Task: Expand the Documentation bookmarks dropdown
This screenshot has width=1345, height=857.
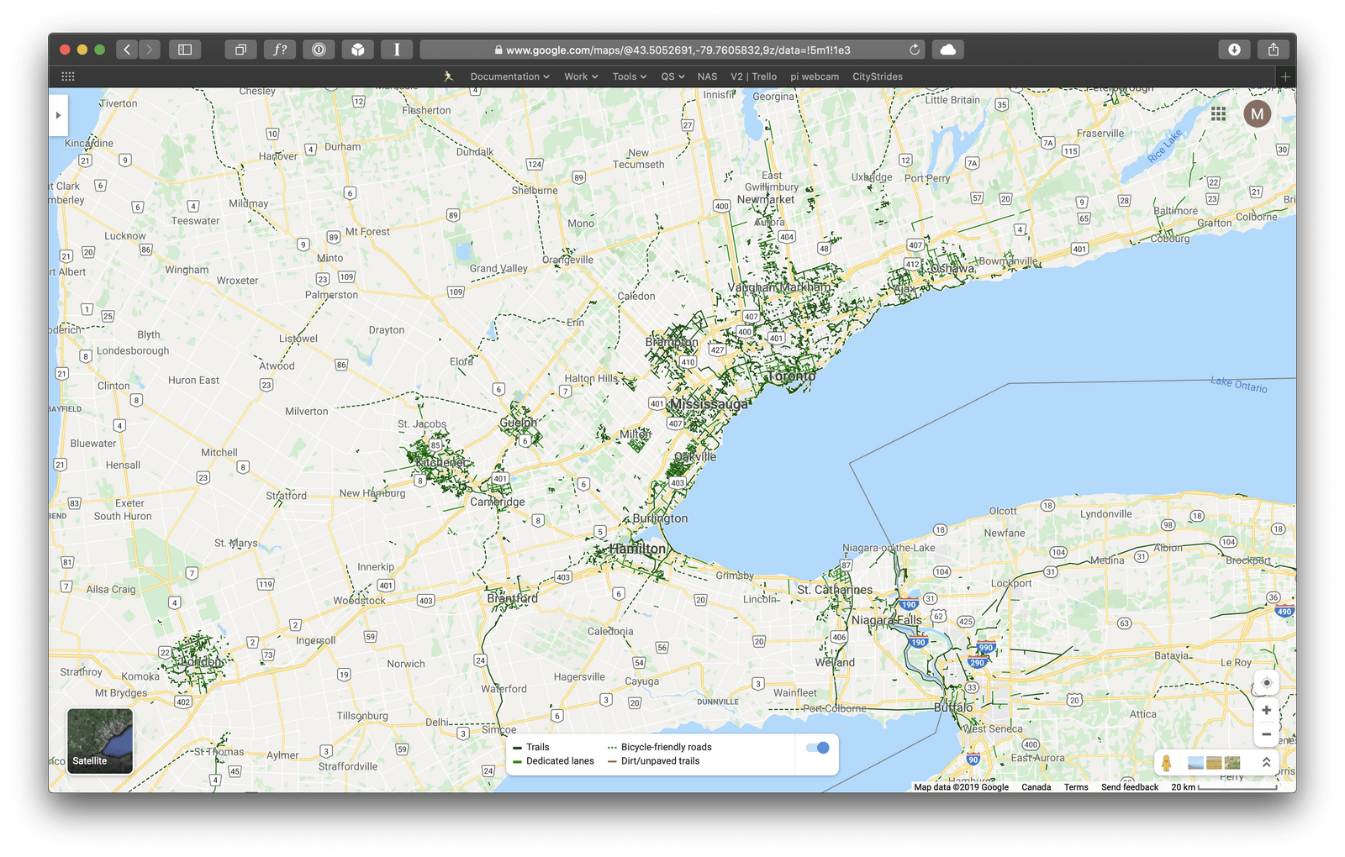Action: pyautogui.click(x=509, y=76)
